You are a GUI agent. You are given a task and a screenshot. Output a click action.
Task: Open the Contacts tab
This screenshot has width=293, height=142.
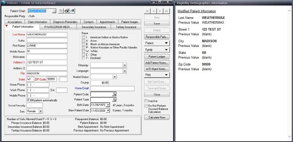click(x=89, y=22)
